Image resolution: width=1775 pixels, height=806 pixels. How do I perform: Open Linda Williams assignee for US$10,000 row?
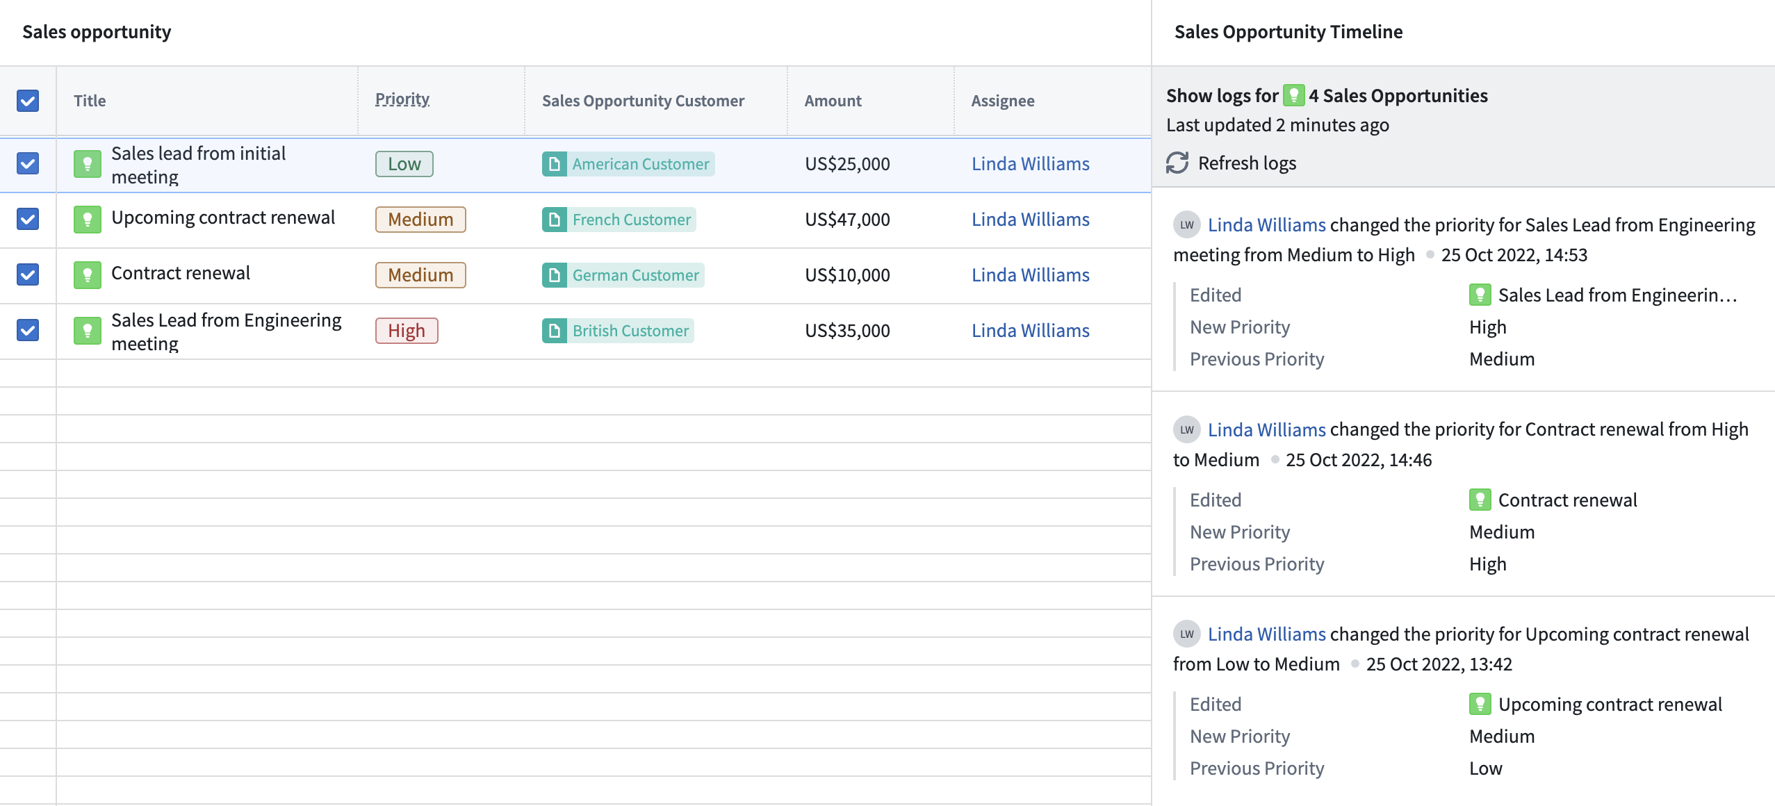pyautogui.click(x=1031, y=275)
